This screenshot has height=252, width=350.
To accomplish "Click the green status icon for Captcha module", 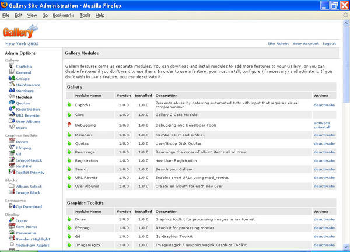I will tap(69, 104).
